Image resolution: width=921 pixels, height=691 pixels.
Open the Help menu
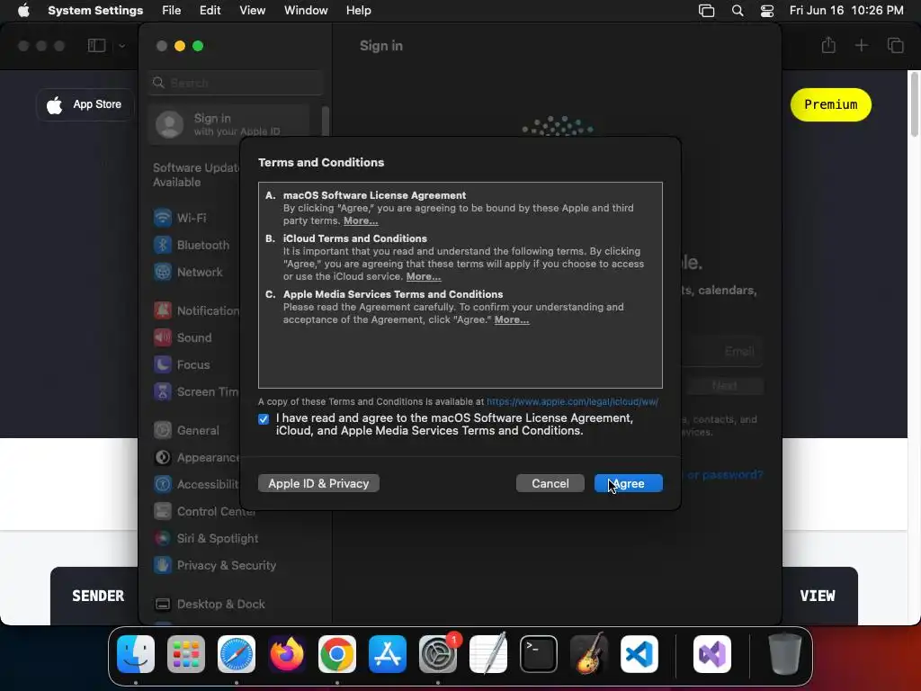(358, 10)
